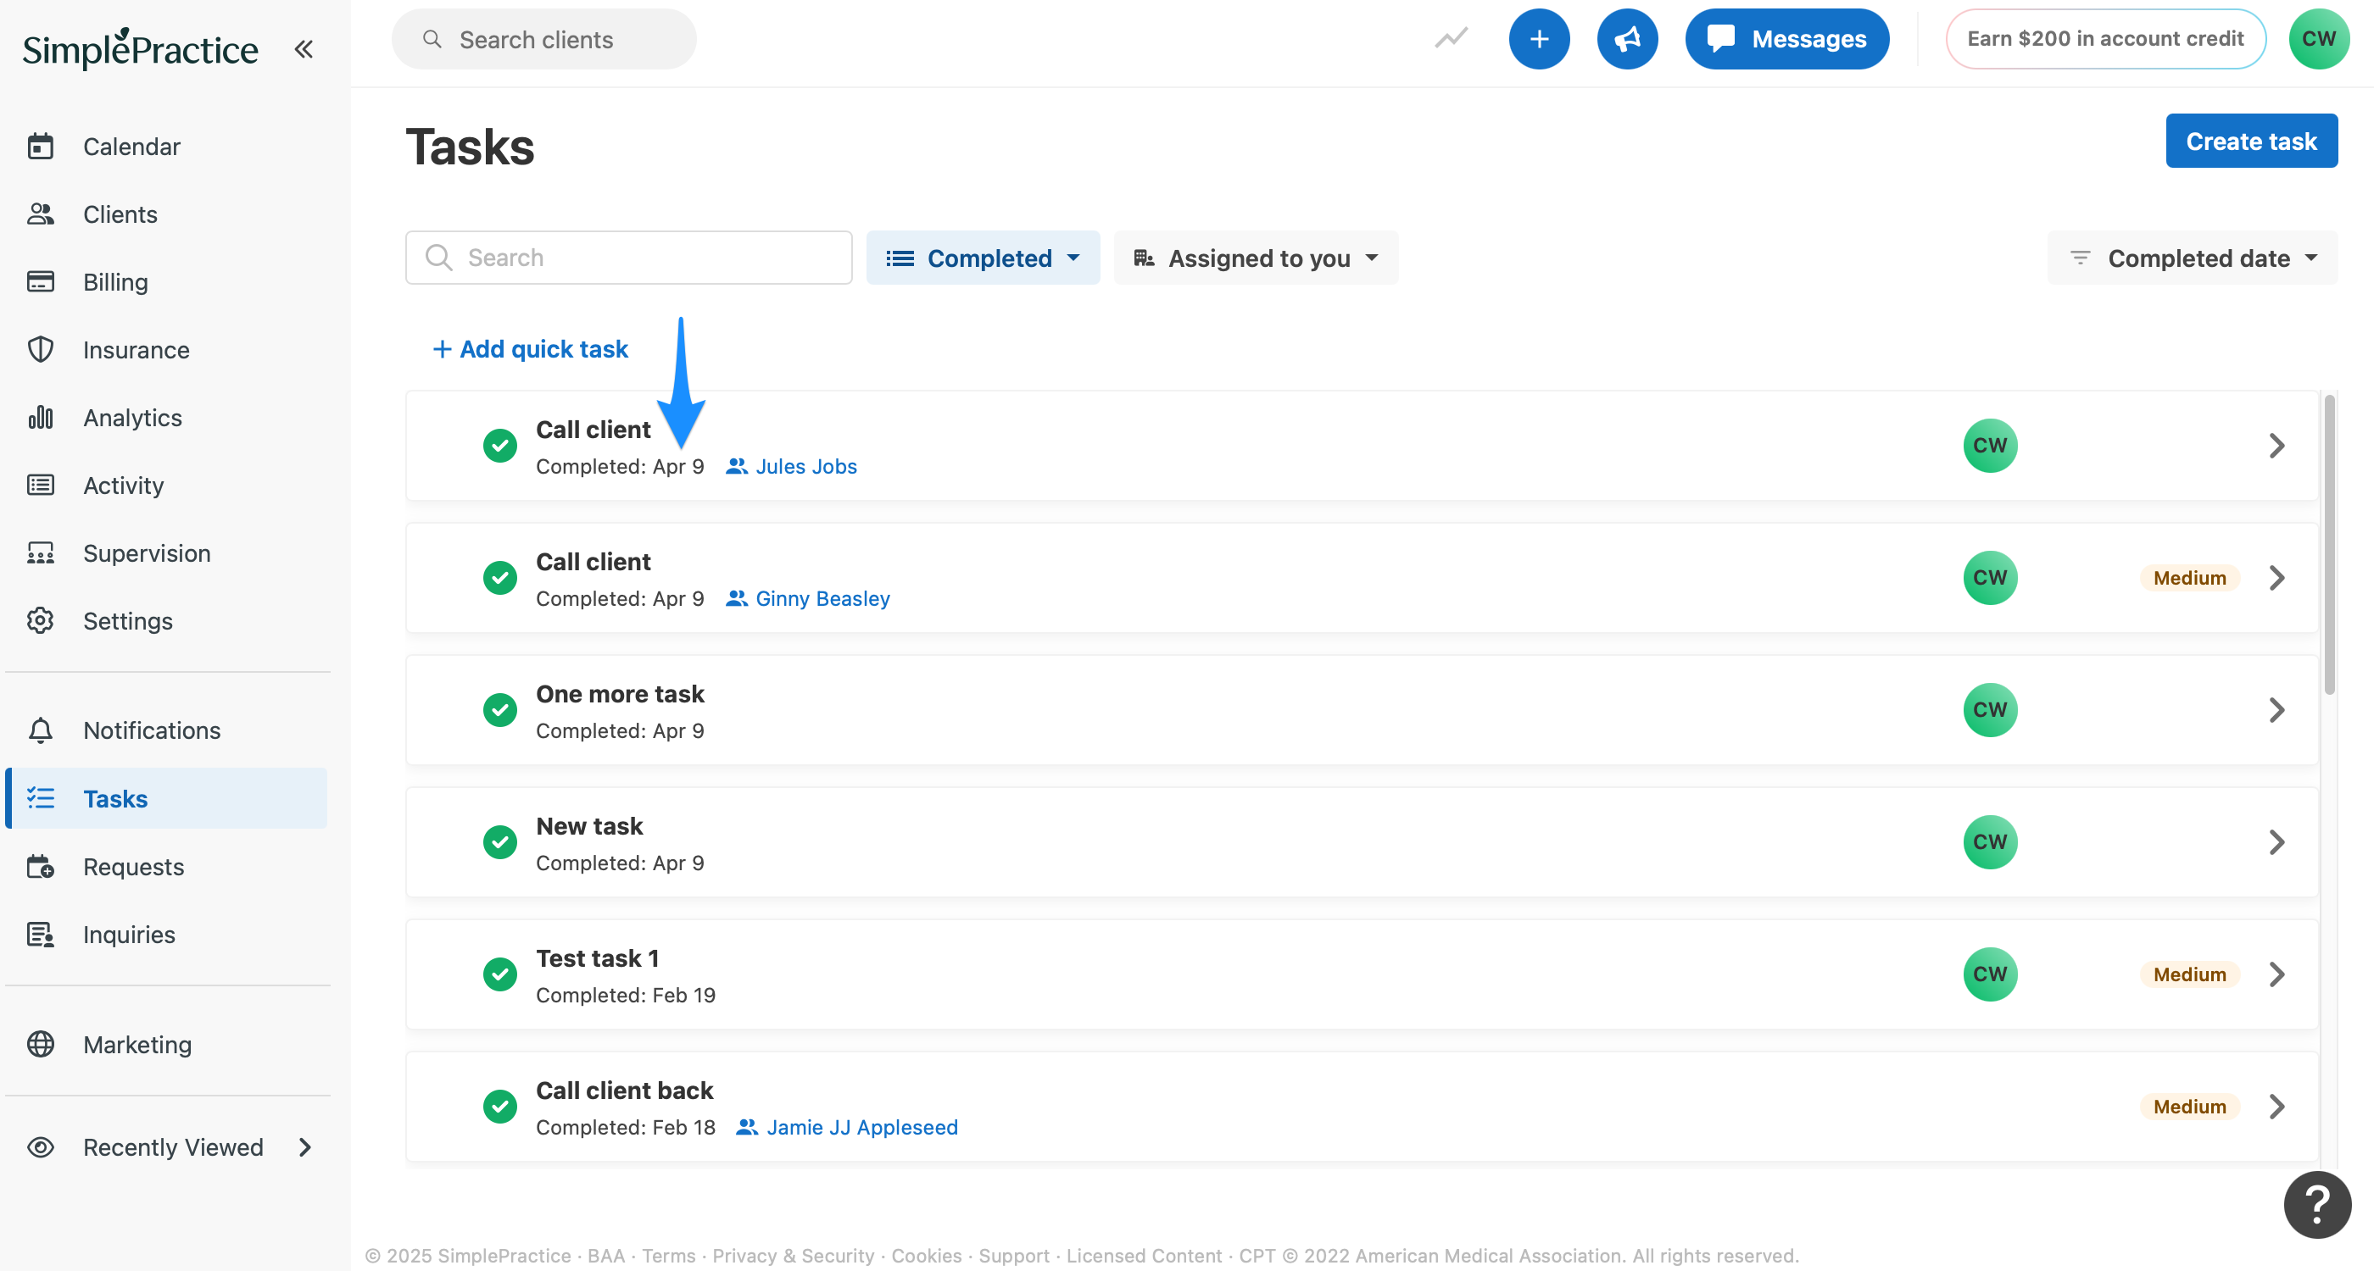Uncheck the completed mark for One more task
This screenshot has width=2374, height=1271.
[500, 710]
